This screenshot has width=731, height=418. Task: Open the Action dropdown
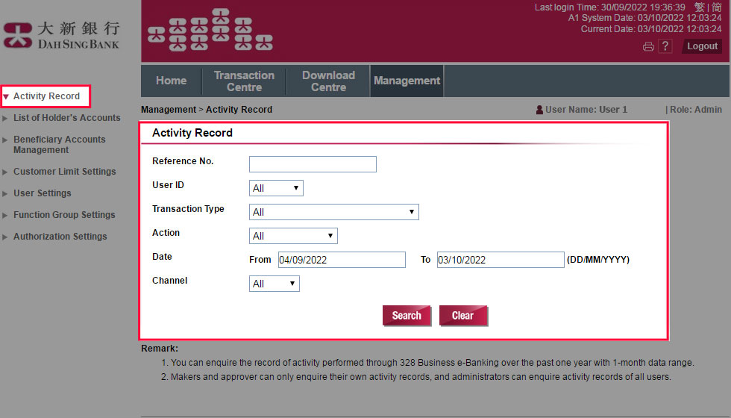pyautogui.click(x=293, y=236)
